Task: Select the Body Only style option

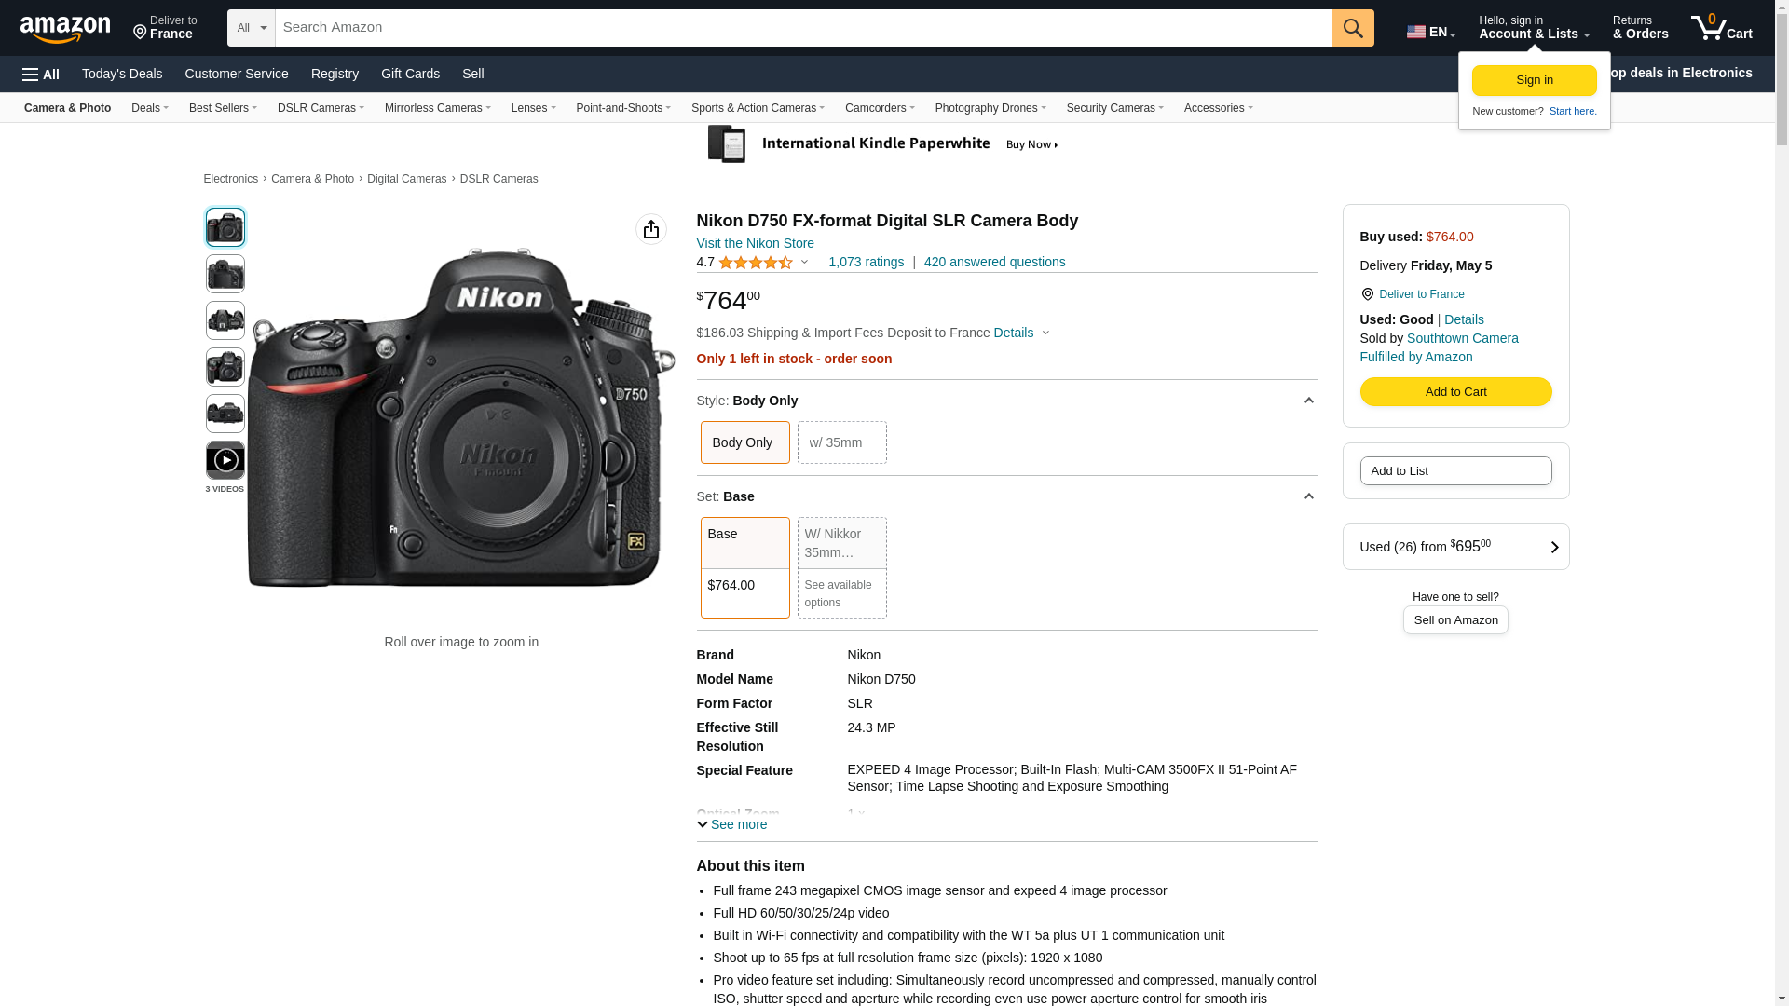Action: 744,442
